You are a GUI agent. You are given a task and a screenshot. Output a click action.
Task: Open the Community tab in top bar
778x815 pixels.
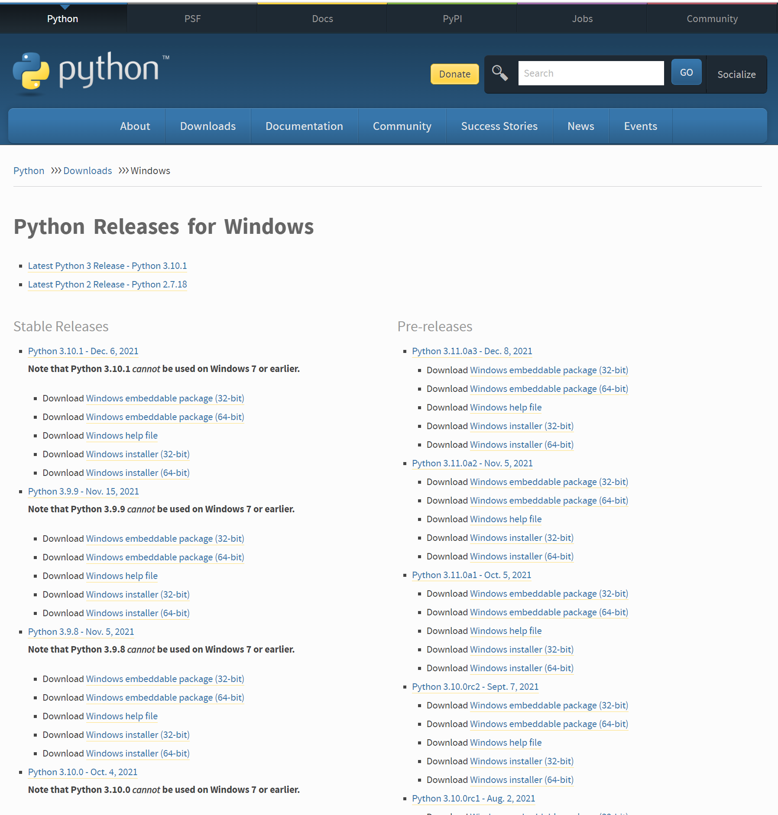[x=712, y=19]
